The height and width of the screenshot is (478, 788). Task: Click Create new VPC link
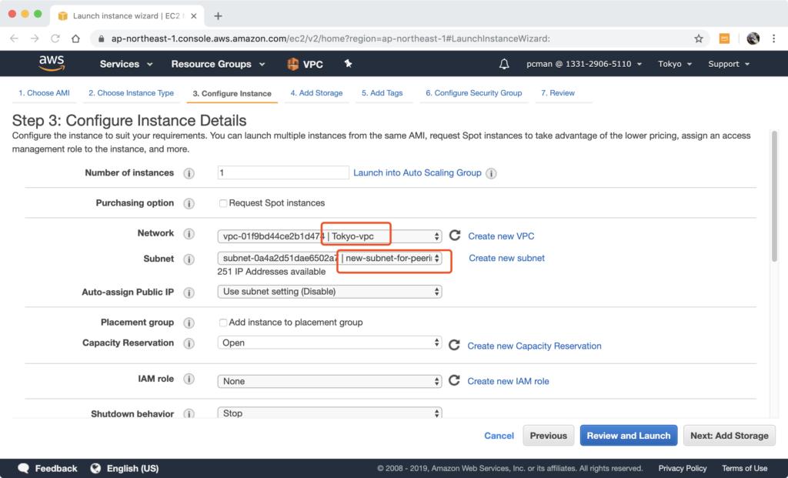[501, 236]
